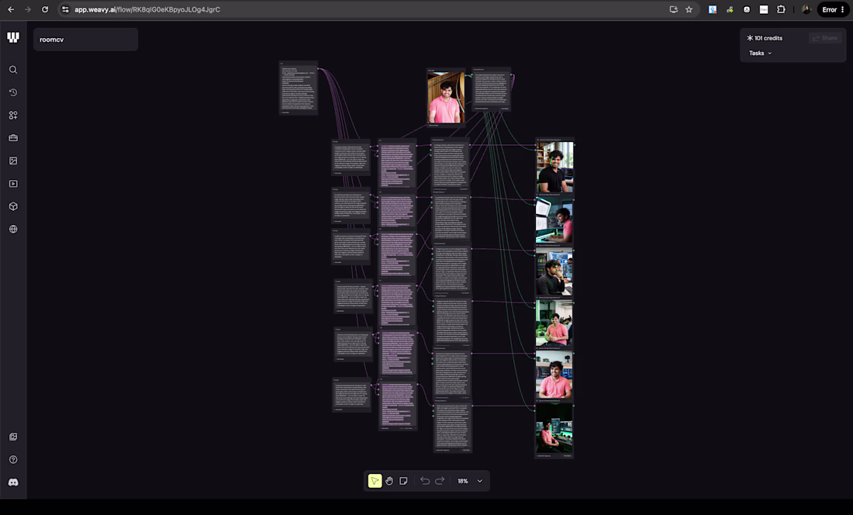Select the generated image in green plant office

(x=554, y=323)
